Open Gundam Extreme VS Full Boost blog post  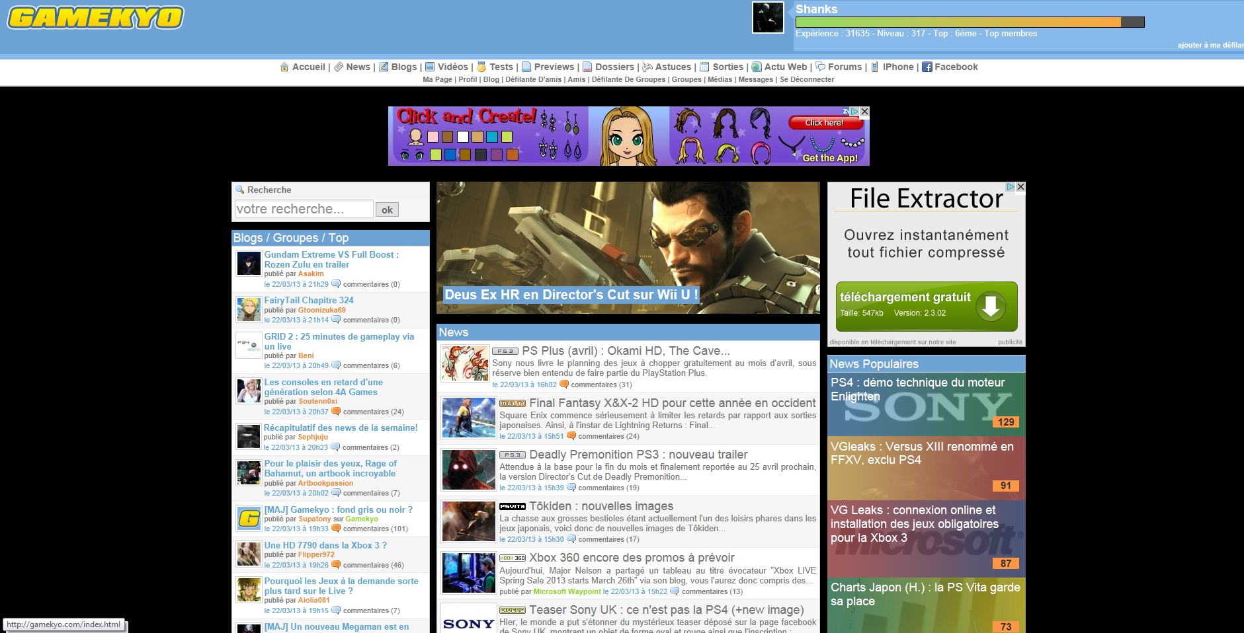point(331,260)
